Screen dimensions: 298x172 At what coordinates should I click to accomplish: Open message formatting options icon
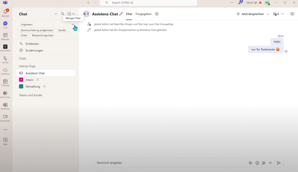[251, 163]
